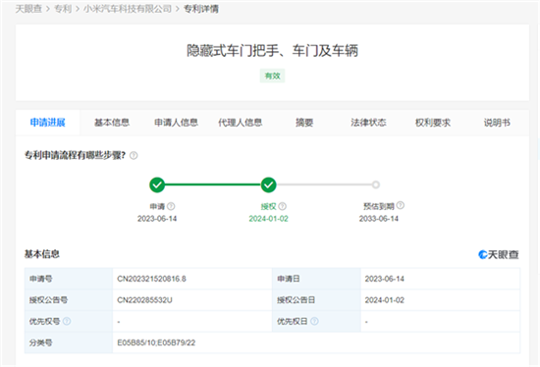Click help icon beside 专利申请流程有哪些步骤
Viewport: 540px width, 367px height.
(x=134, y=156)
